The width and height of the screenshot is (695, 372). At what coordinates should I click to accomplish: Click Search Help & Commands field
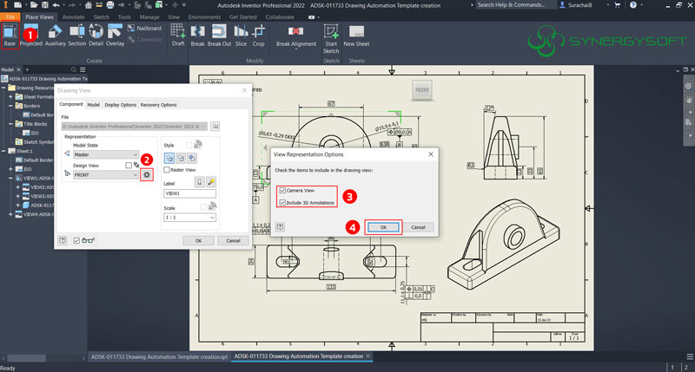pos(516,5)
